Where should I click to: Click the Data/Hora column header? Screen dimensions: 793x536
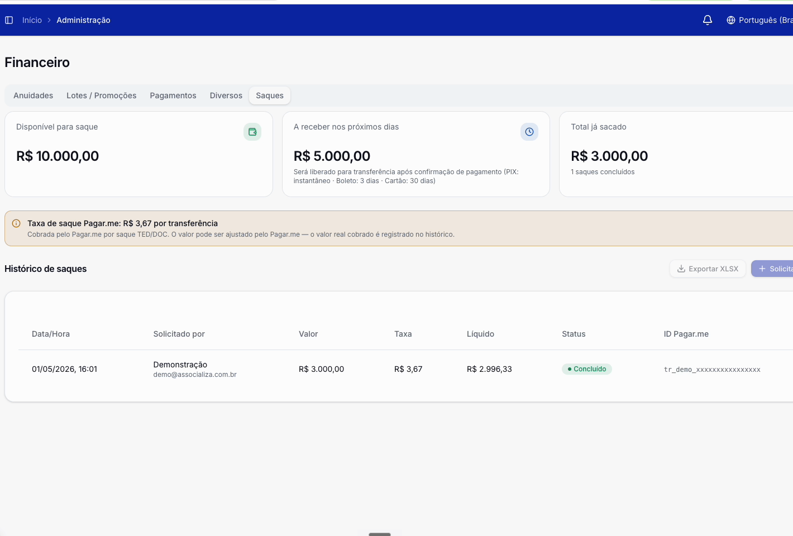(x=51, y=334)
